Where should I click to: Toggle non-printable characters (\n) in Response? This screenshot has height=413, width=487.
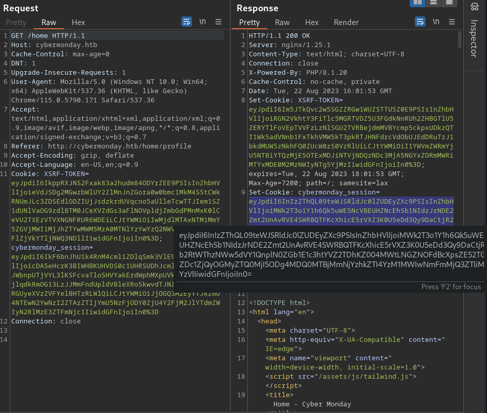(x=436, y=21)
